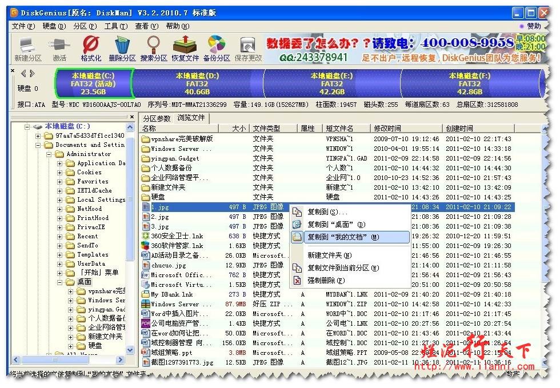The height and width of the screenshot is (388, 560).
Task: Expand the Local Settings tree node
Action: point(59,200)
